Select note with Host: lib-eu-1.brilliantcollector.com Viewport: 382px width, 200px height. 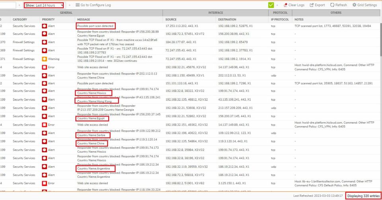(x=333, y=183)
